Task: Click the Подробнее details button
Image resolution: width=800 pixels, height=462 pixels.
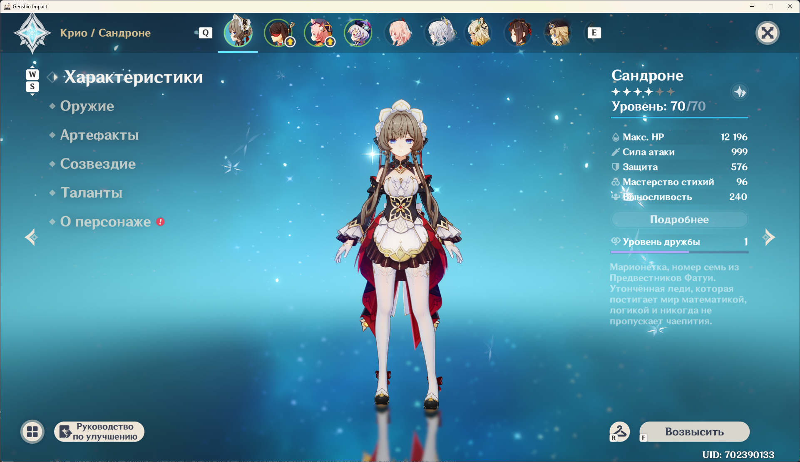Action: click(x=679, y=219)
